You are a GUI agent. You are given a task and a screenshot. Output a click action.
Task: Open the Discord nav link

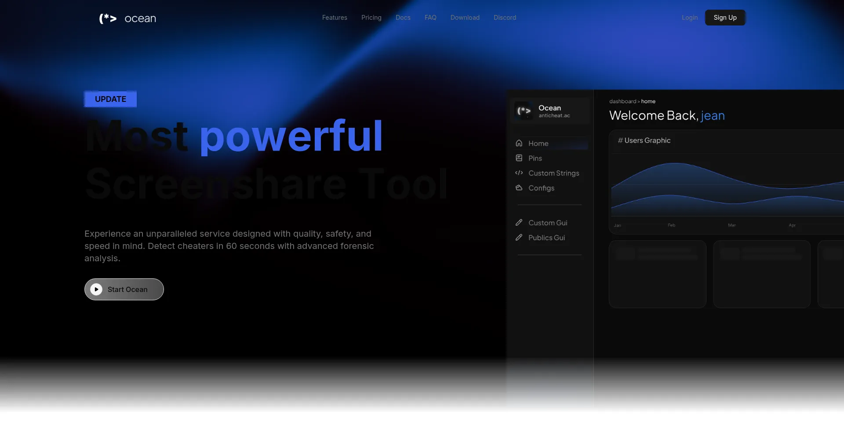[x=505, y=18]
